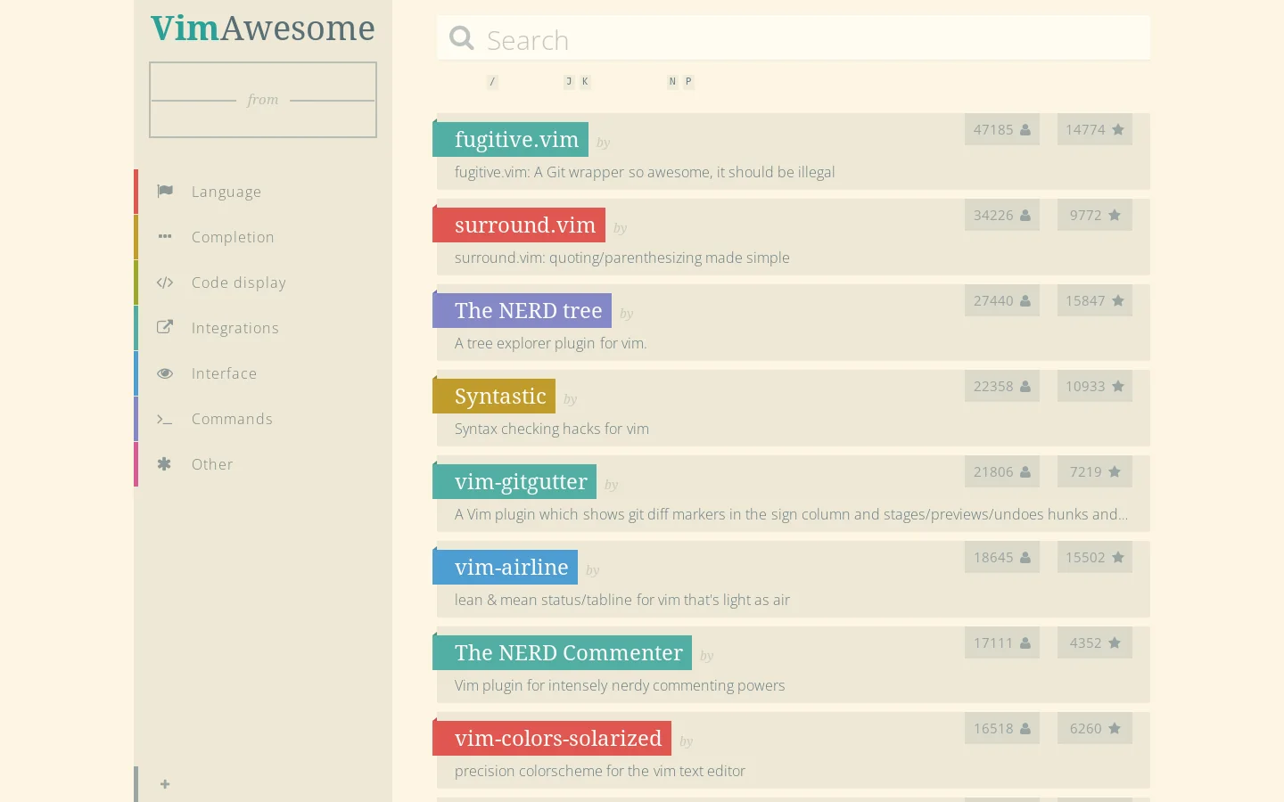Open the fugitive.vim plugin page

pyautogui.click(x=511, y=139)
